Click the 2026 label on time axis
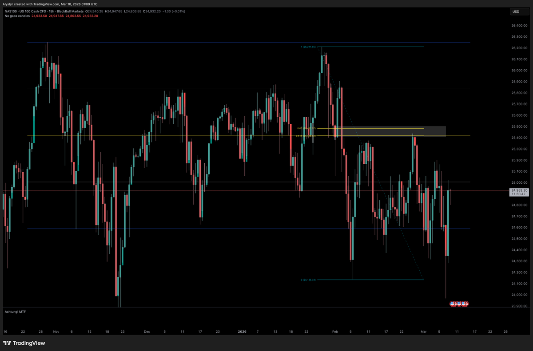Viewport: 533px width, 351px height. click(x=242, y=331)
